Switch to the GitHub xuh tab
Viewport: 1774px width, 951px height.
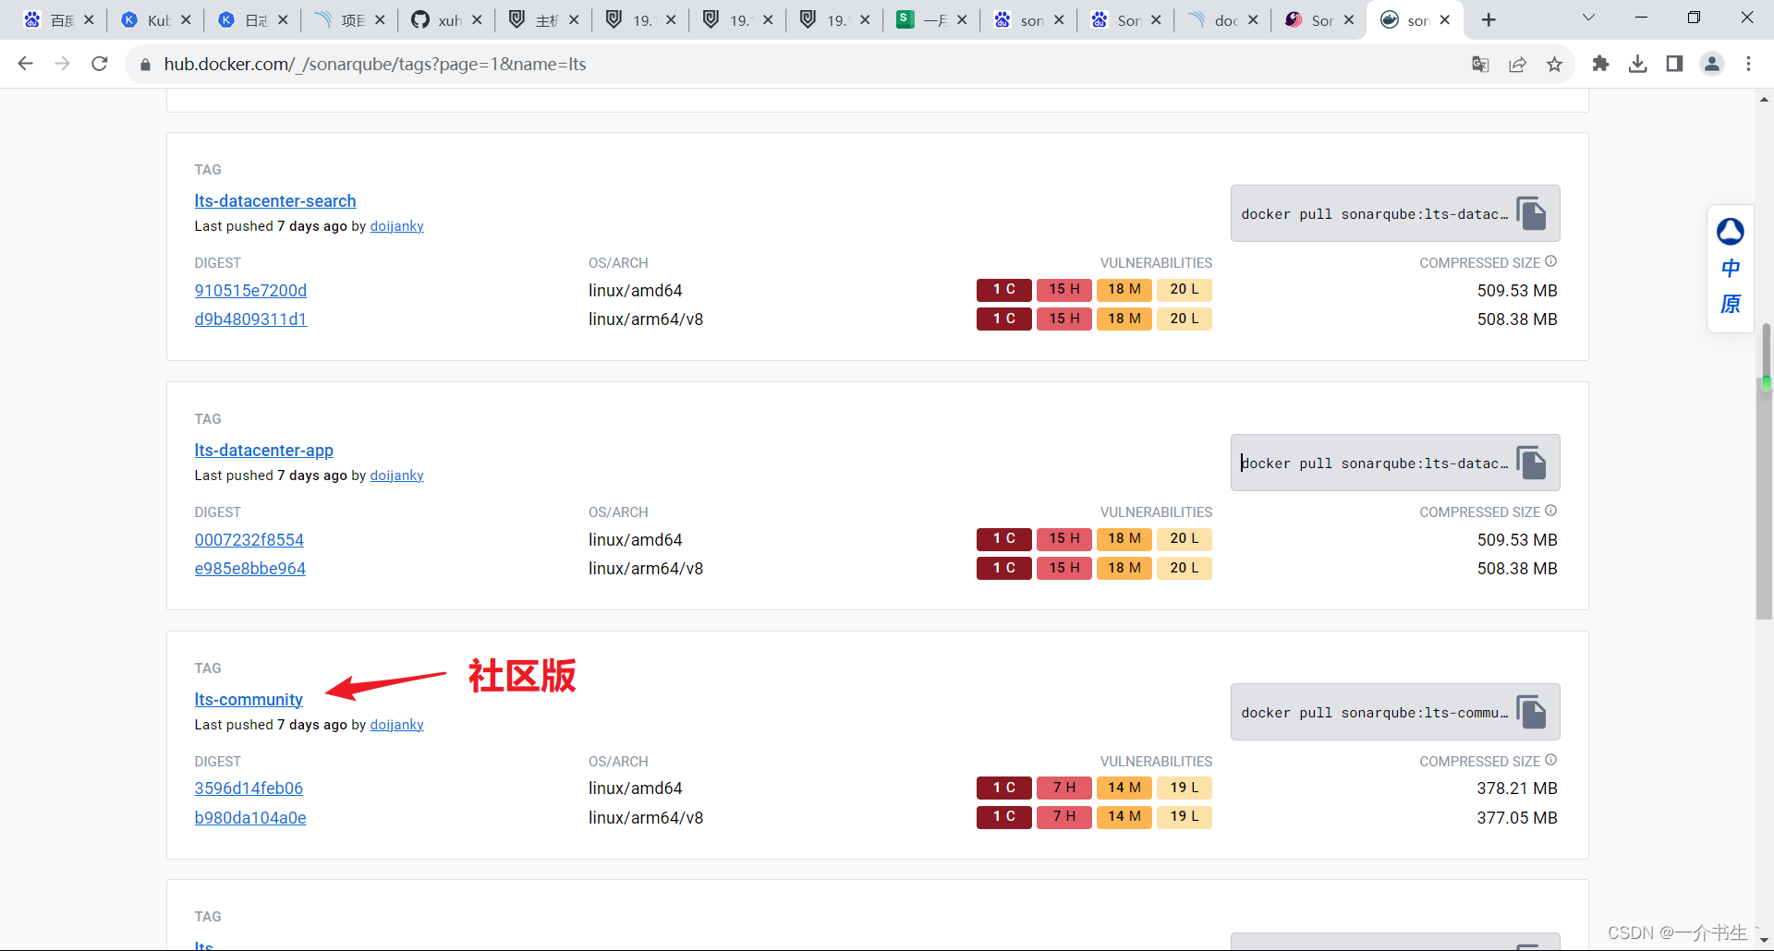pos(447,19)
